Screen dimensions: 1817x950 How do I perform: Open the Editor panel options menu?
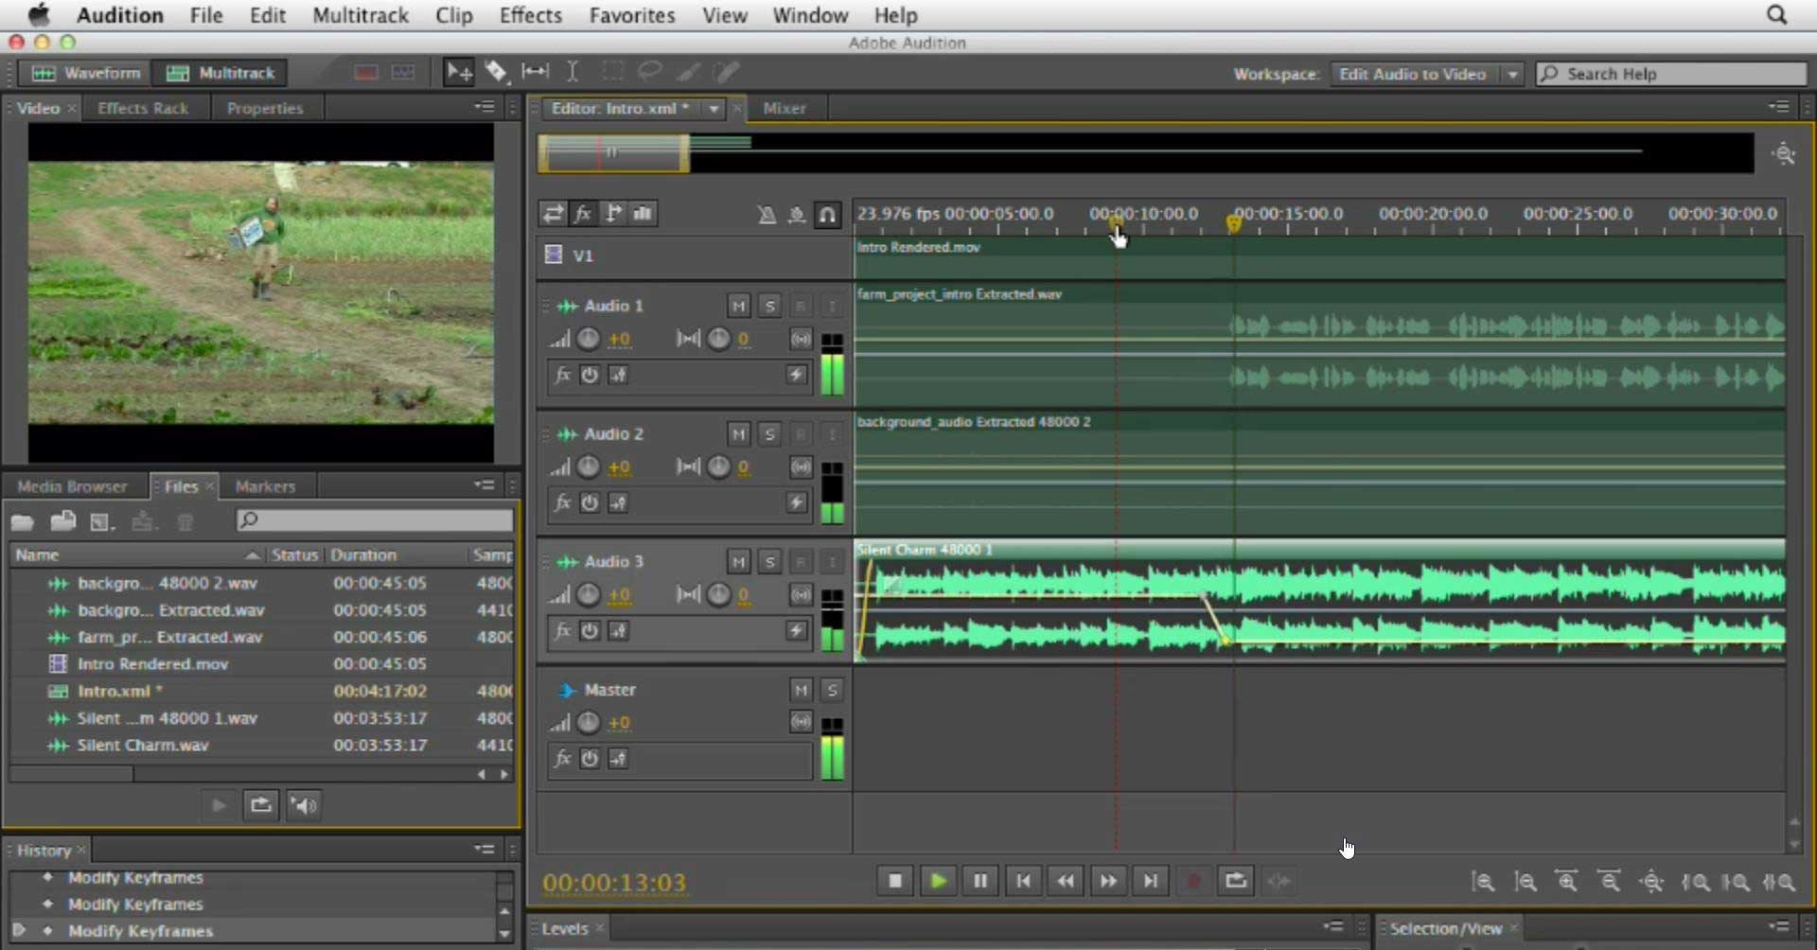click(1779, 108)
